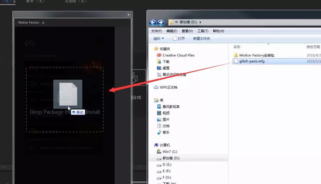The image size is (321, 184).
Task: Click the Motion Factory logo icon in panel
Action: (29, 43)
